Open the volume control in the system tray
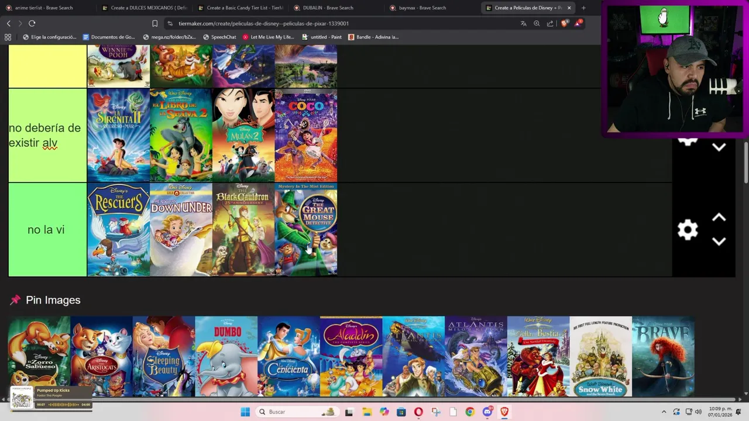This screenshot has height=421, width=749. pyautogui.click(x=698, y=412)
